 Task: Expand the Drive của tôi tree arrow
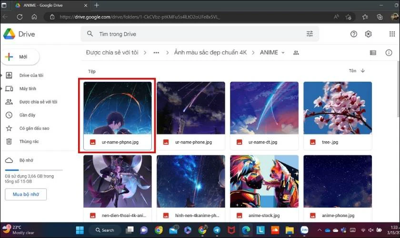point(1,75)
